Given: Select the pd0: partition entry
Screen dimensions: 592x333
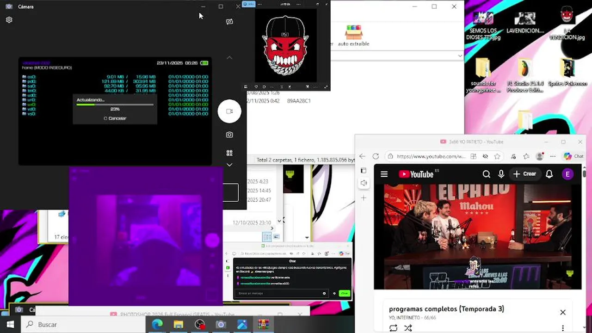Looking at the screenshot, I should click(116, 81).
